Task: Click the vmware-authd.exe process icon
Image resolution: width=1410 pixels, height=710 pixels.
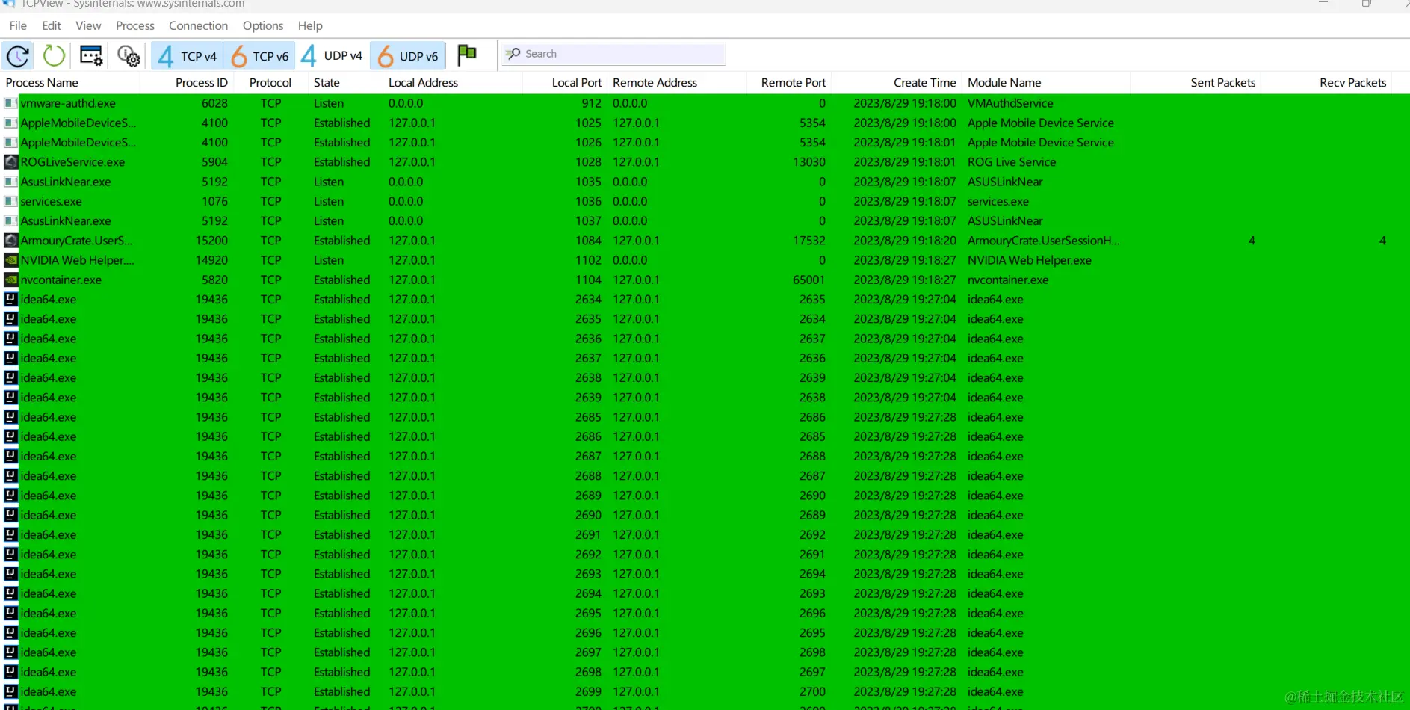Action: pos(10,103)
